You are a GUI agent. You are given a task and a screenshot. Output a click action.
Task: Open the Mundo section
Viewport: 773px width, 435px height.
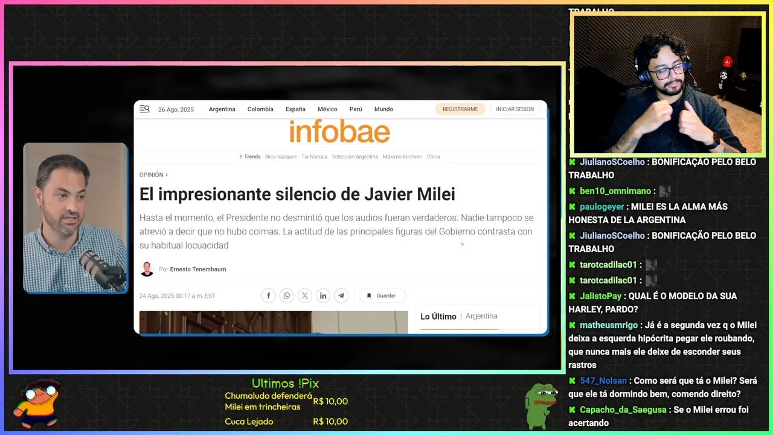pyautogui.click(x=383, y=109)
